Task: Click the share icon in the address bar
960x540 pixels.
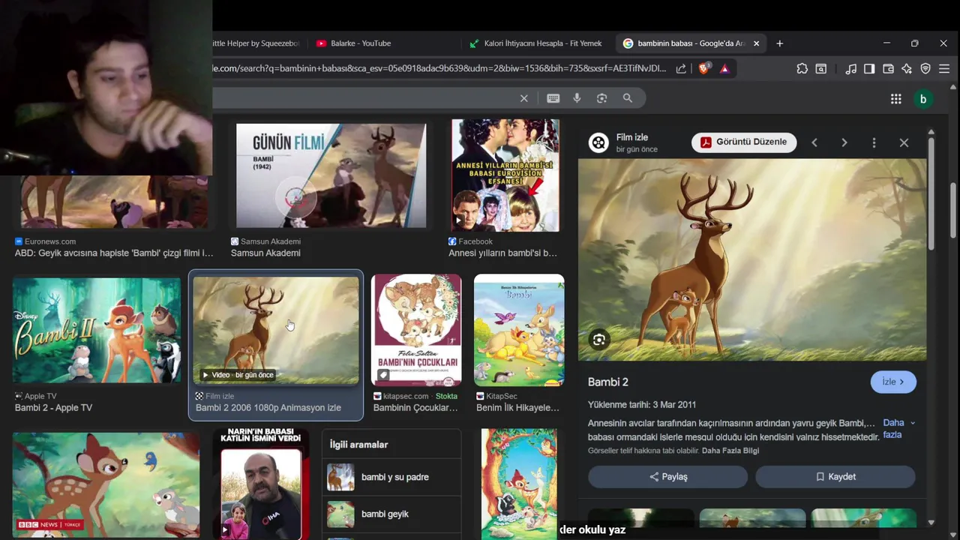Action: (681, 68)
